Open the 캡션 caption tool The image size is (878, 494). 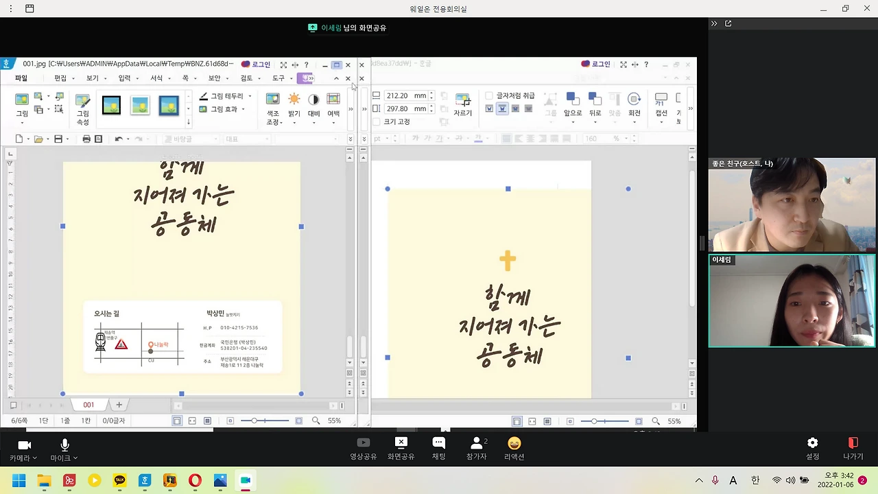pos(661,108)
